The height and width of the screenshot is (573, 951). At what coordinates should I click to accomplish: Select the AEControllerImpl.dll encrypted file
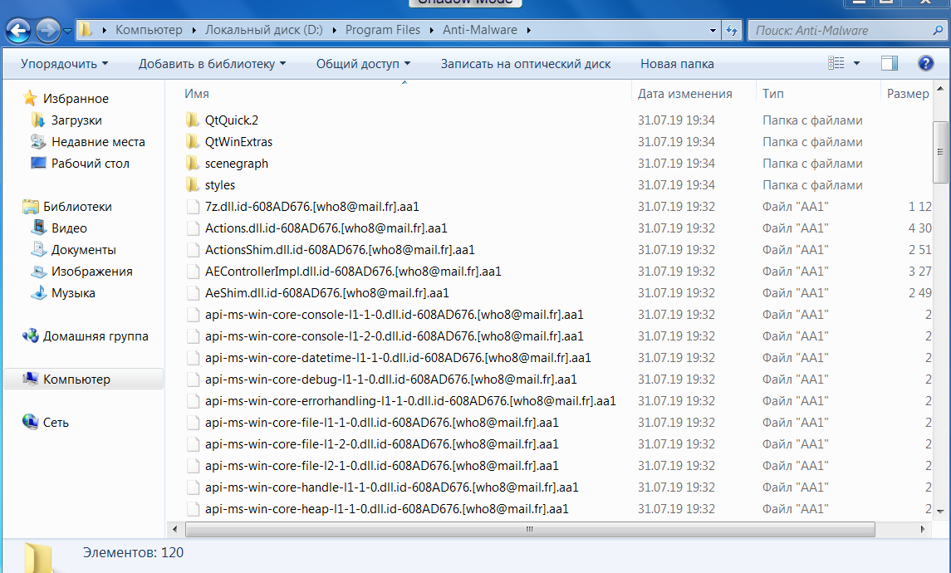[x=353, y=271]
